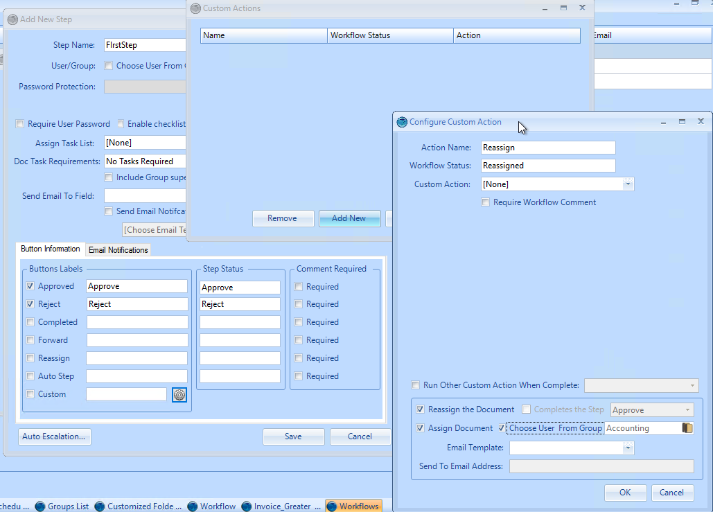This screenshot has width=713, height=512.
Task: Open Customized Folder taskbar item
Action: click(x=139, y=506)
